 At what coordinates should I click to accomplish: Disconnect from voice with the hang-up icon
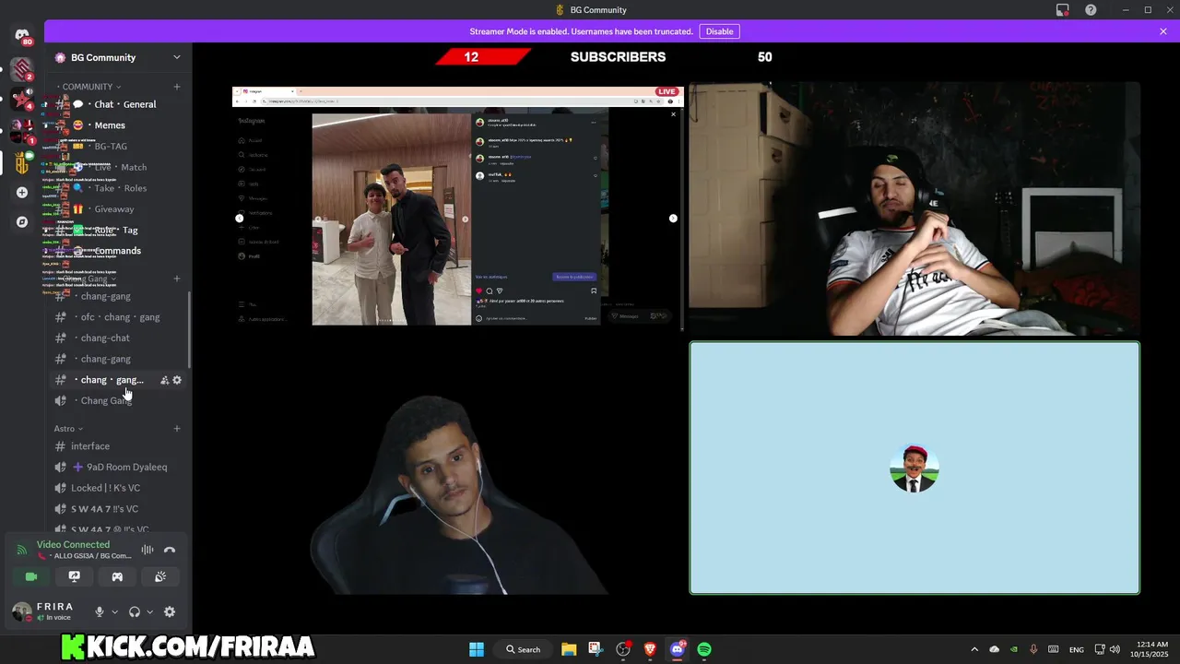[x=170, y=550]
